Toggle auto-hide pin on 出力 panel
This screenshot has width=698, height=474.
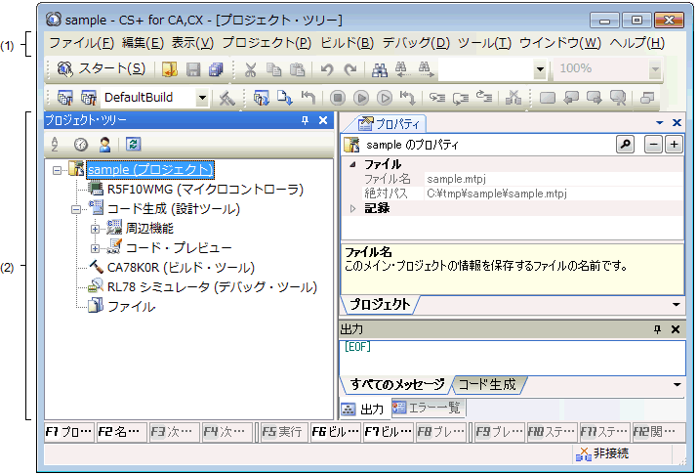click(657, 329)
